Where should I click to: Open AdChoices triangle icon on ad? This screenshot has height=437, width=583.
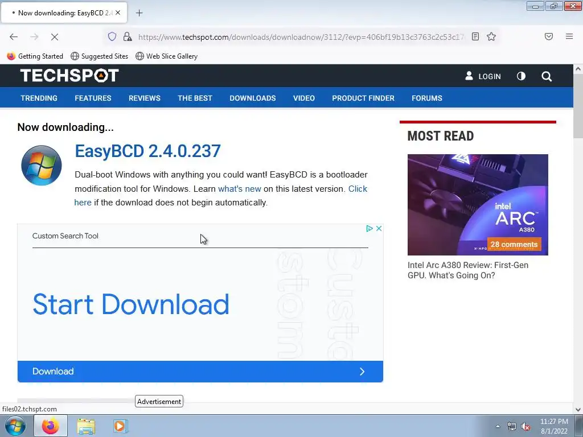369,229
